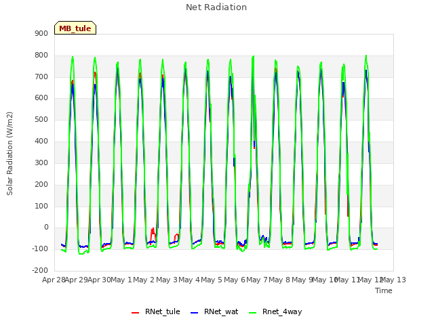Select the RNet_tule legend entry
Screen dimensions: 434x325
pyautogui.click(x=156, y=311)
